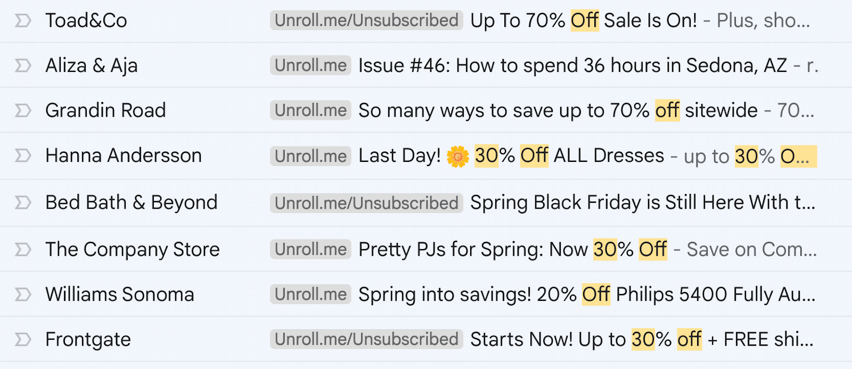Mark the Toad&Co email as important
Image resolution: width=852 pixels, height=369 pixels.
click(x=22, y=21)
